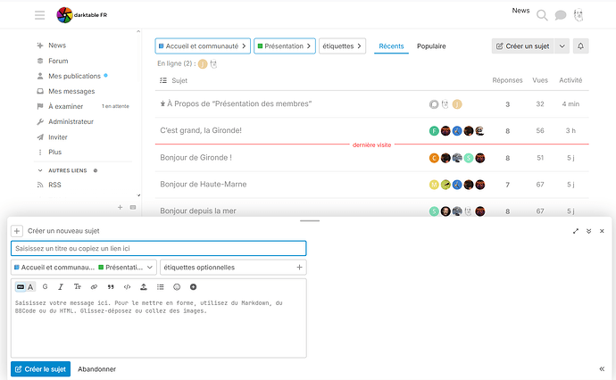Expand composer to full screen
This screenshot has height=380, width=616.
(576, 231)
